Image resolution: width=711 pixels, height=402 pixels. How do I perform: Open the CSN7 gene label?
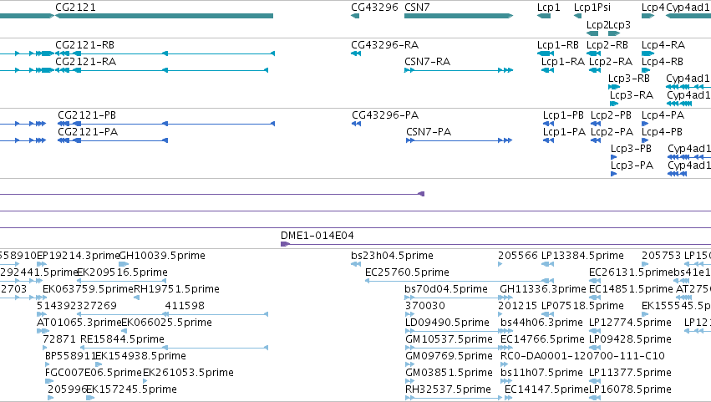pyautogui.click(x=417, y=8)
